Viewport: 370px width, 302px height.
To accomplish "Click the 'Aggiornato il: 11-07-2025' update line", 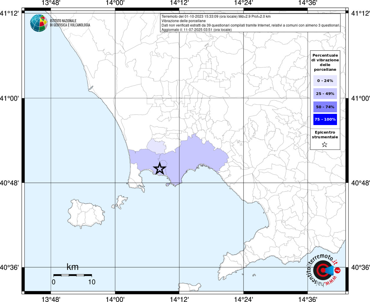I will [x=196, y=30].
